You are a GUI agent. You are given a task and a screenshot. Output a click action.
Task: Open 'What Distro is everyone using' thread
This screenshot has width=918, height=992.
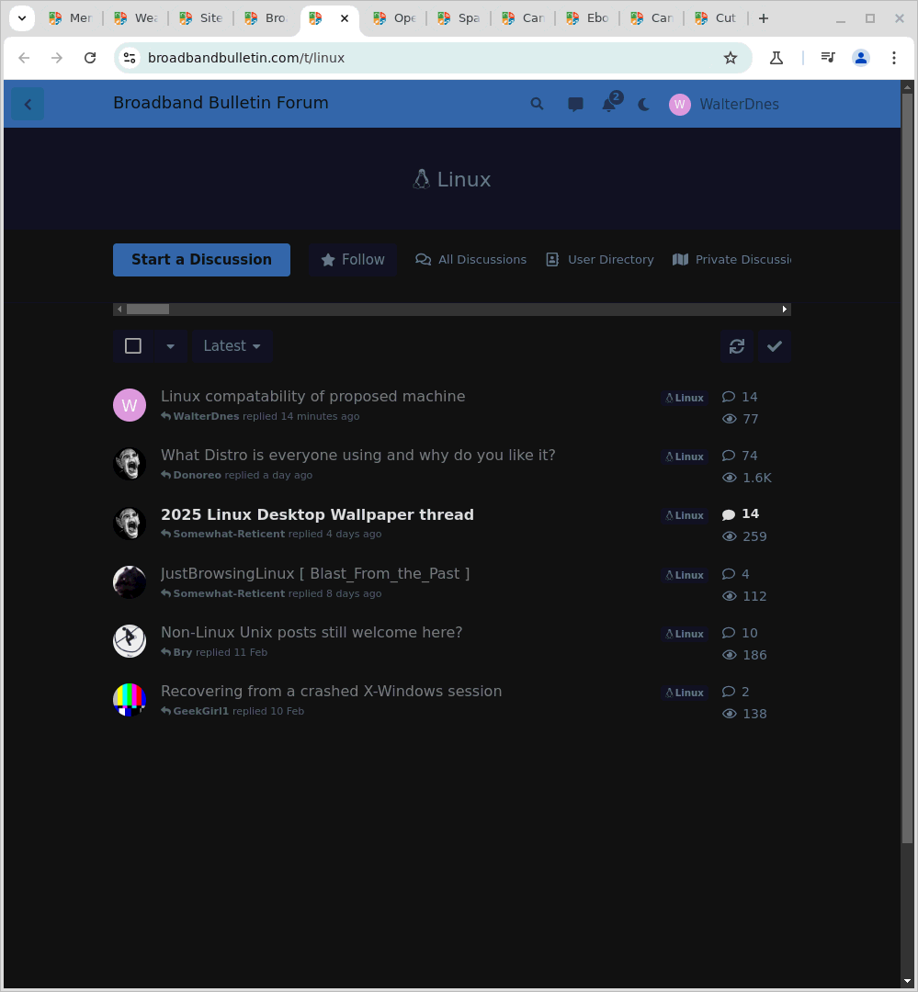pyautogui.click(x=358, y=455)
